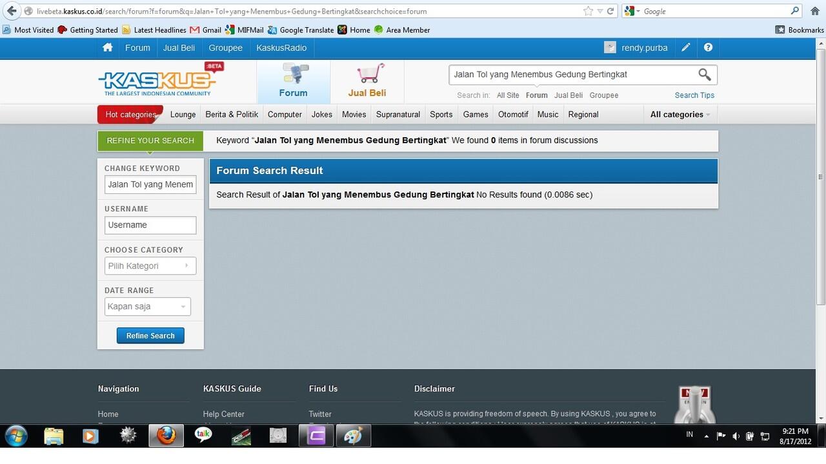Open the Music category
Image resolution: width=826 pixels, height=464 pixels.
(548, 115)
